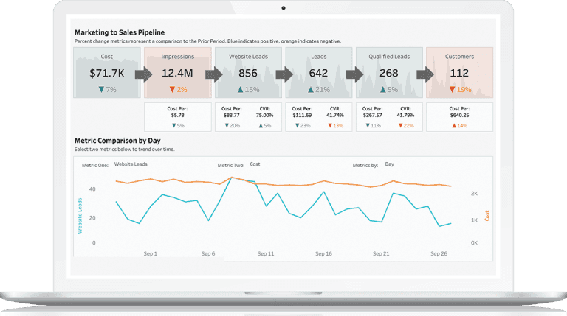Select the Qualified Leads KPI card
This screenshot has width=567, height=316.
(389, 73)
